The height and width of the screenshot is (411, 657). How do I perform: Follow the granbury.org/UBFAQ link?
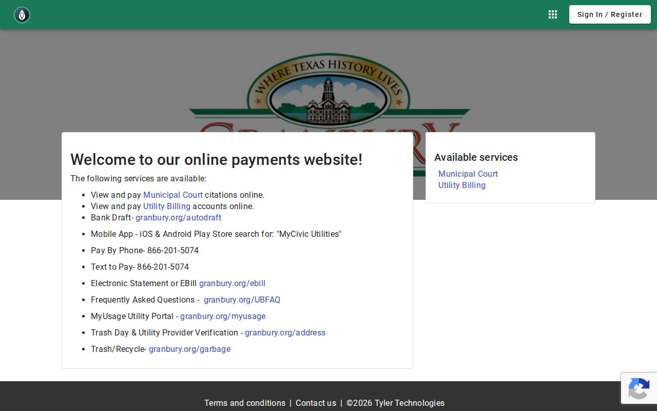[x=242, y=300]
